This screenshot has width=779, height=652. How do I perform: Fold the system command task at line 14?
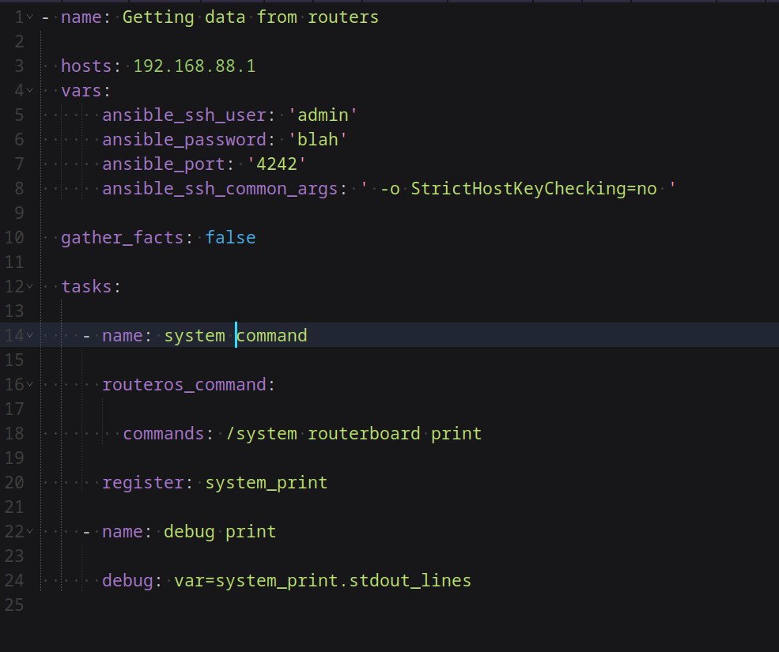point(30,336)
